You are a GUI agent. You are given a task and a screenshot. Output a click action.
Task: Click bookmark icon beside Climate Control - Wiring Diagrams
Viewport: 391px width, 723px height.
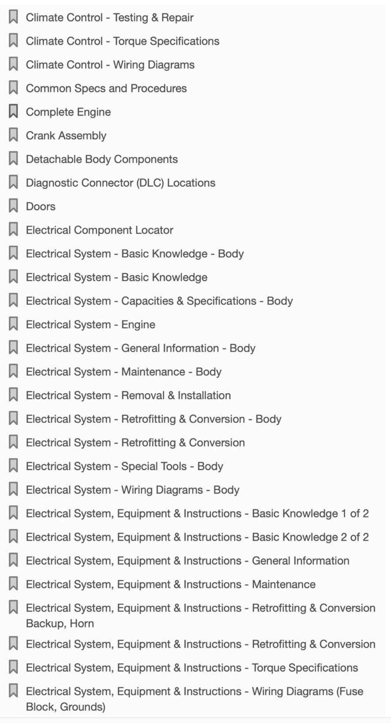[x=13, y=64]
